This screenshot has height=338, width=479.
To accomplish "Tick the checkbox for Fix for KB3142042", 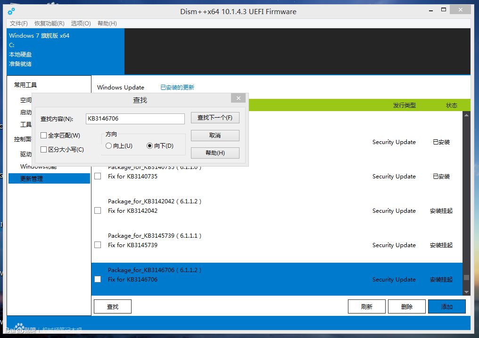I will pos(98,210).
